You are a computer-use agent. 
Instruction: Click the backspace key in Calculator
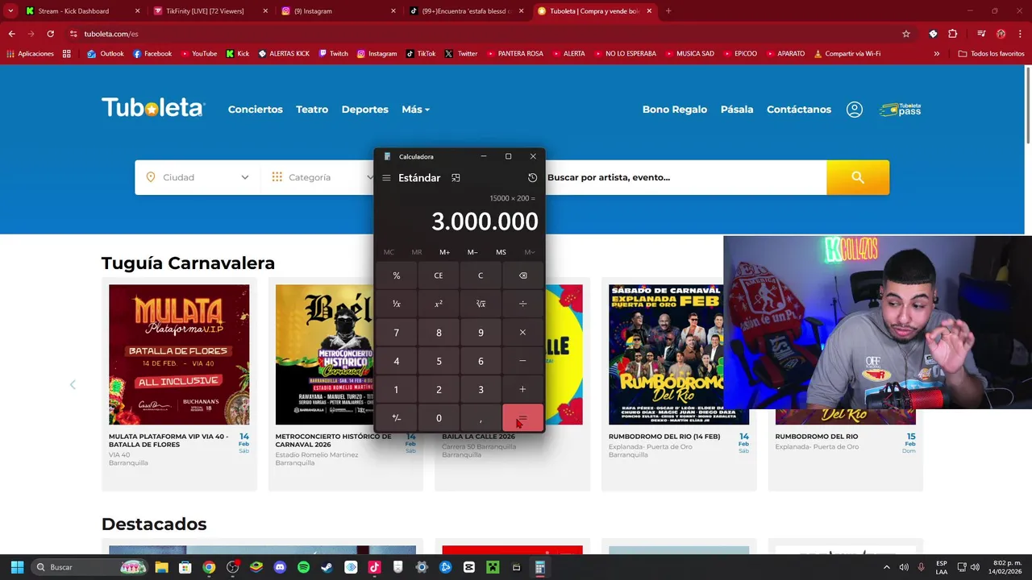(522, 275)
